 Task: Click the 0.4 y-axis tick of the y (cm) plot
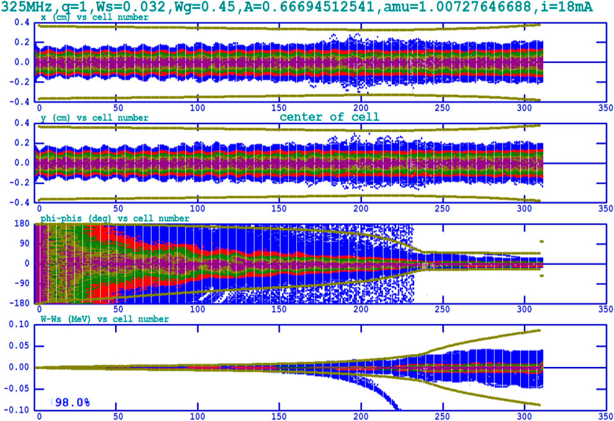point(22,123)
